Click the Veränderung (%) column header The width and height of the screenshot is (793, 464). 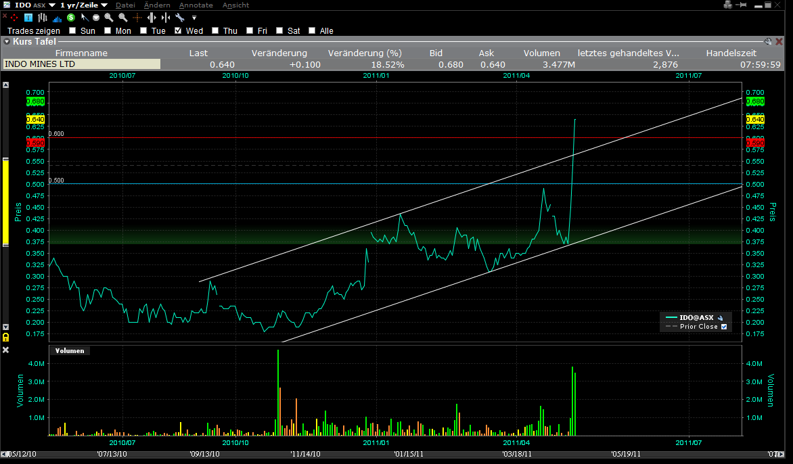coord(365,53)
